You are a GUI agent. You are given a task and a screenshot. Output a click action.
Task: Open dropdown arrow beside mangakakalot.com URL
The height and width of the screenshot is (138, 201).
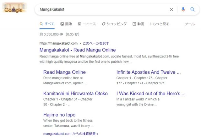[x=80, y=43]
